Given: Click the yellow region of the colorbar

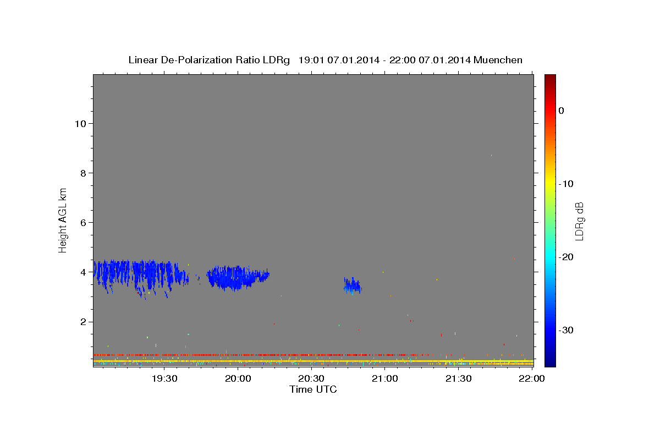Looking at the screenshot, I should (550, 184).
